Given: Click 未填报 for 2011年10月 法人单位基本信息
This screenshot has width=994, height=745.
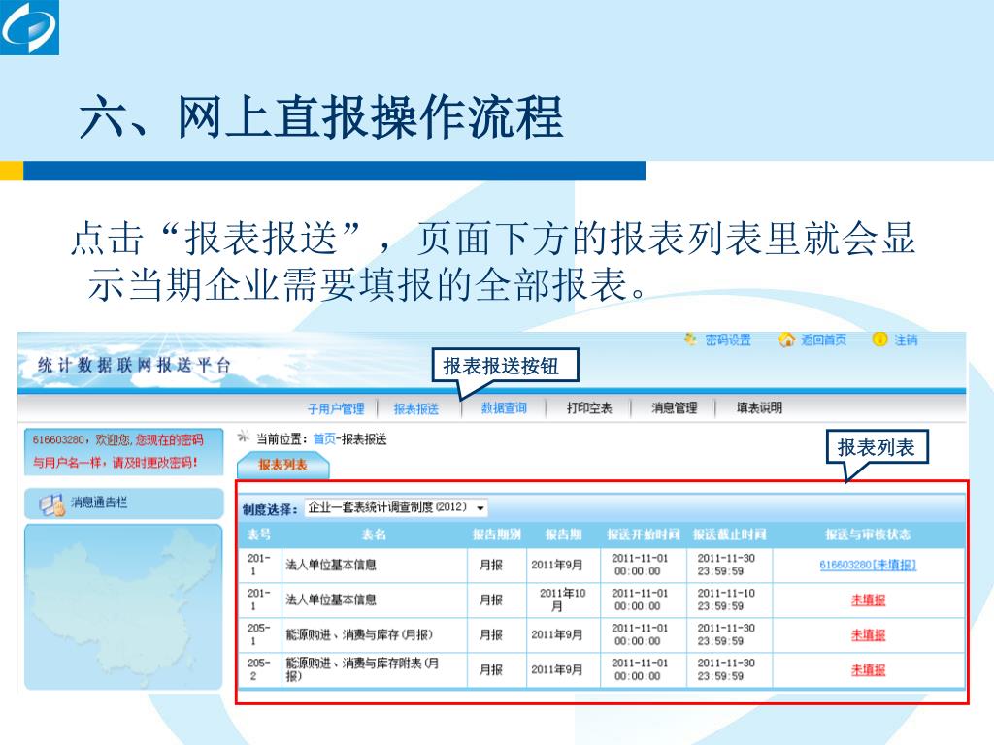Looking at the screenshot, I should pos(868,599).
